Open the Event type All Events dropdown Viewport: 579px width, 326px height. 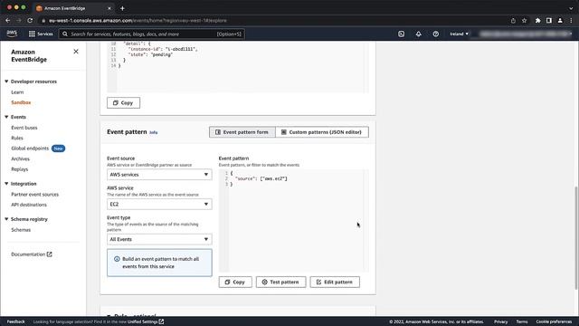click(x=159, y=239)
